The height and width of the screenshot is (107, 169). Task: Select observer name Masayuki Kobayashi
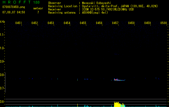96,3
